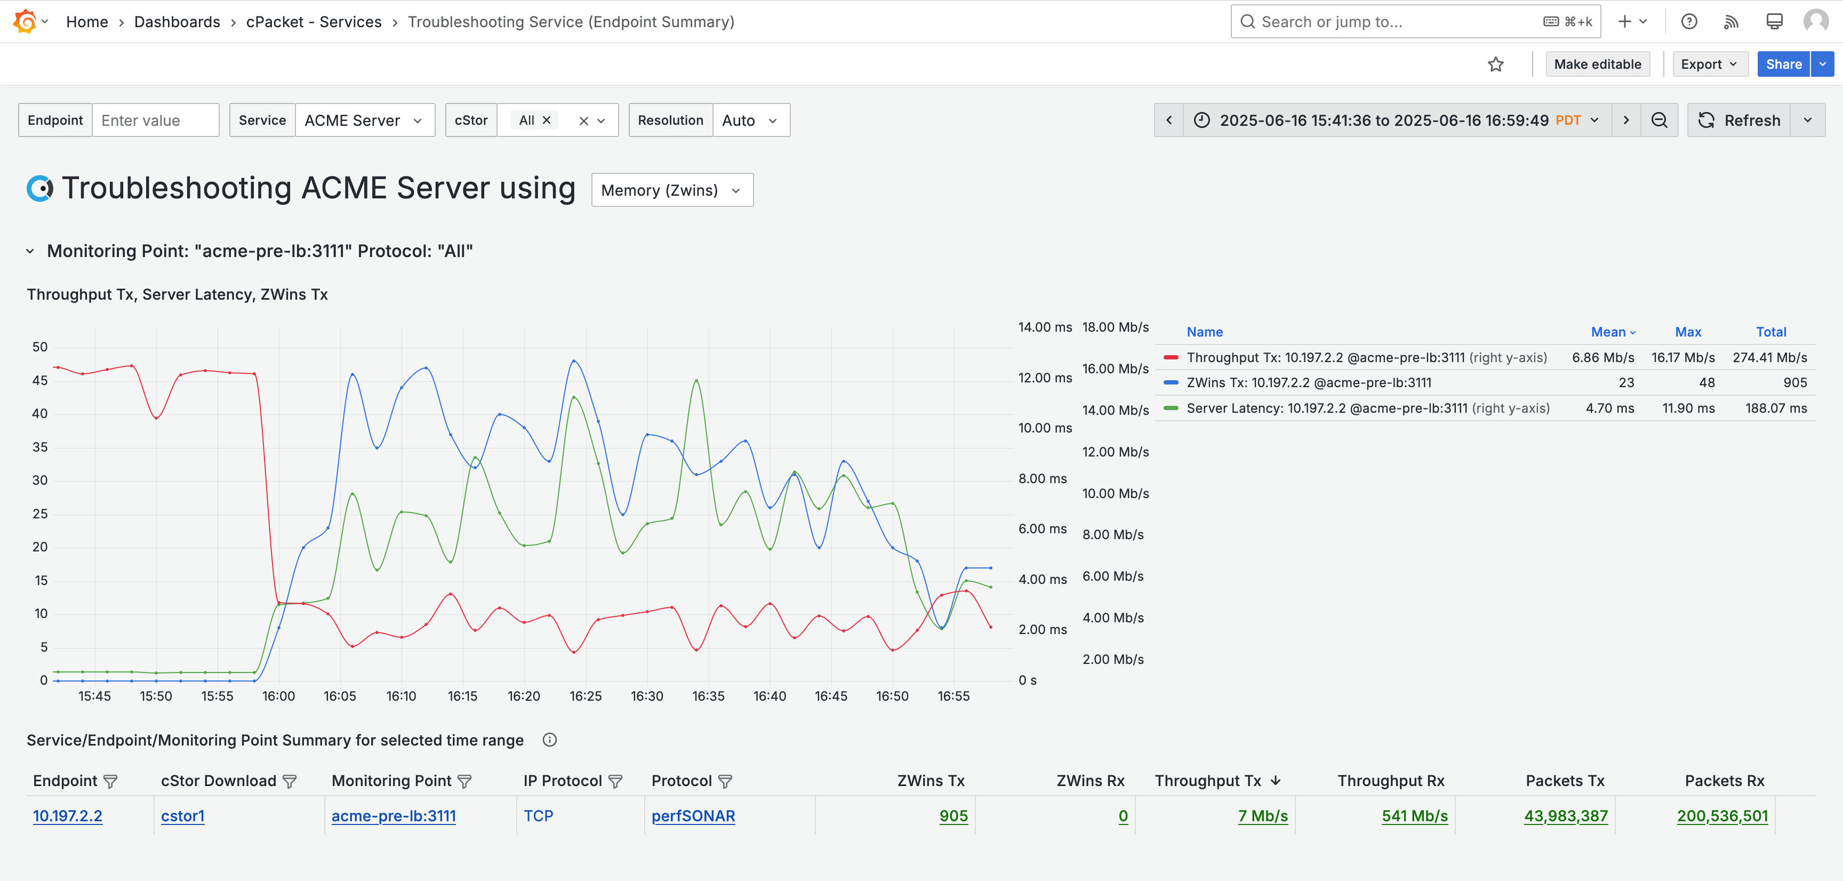Click the Packets Tx value 43,983,387
Image resolution: width=1843 pixels, height=881 pixels.
pyautogui.click(x=1565, y=816)
